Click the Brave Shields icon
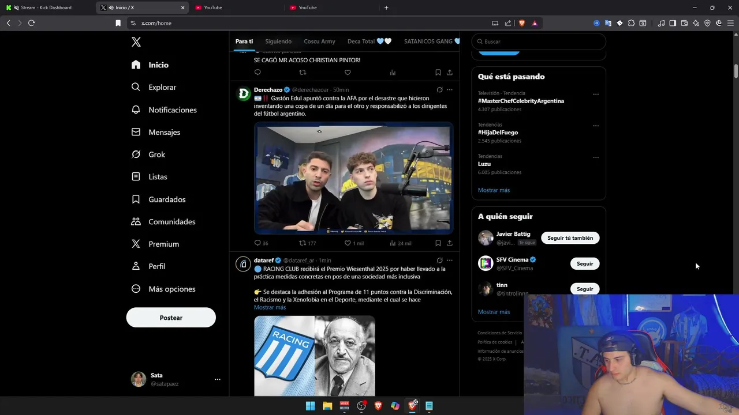Image resolution: width=739 pixels, height=415 pixels. (x=522, y=23)
